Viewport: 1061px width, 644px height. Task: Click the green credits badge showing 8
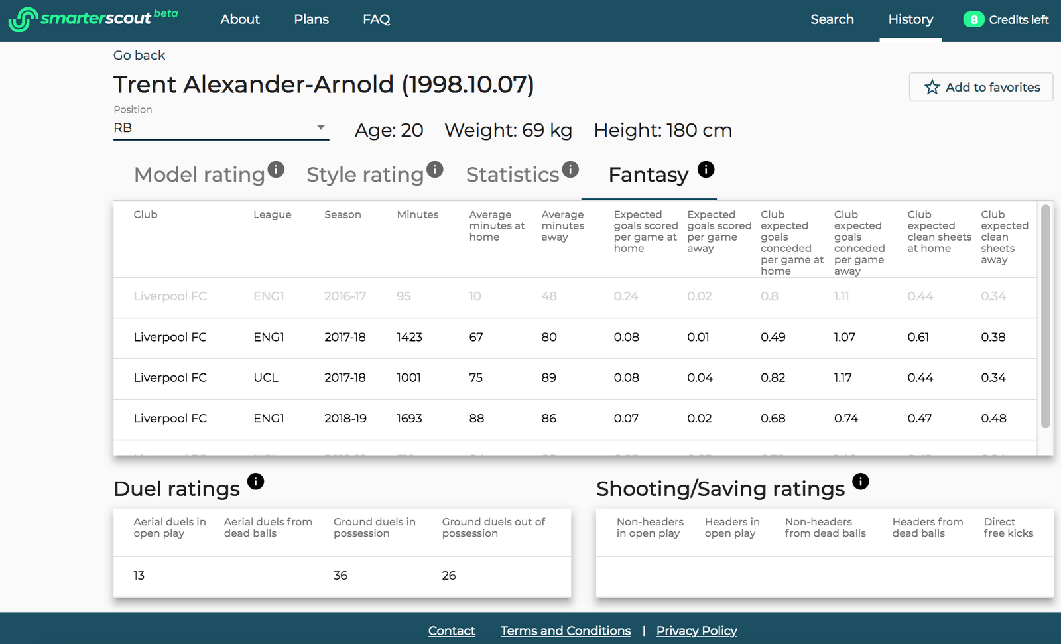pyautogui.click(x=973, y=20)
